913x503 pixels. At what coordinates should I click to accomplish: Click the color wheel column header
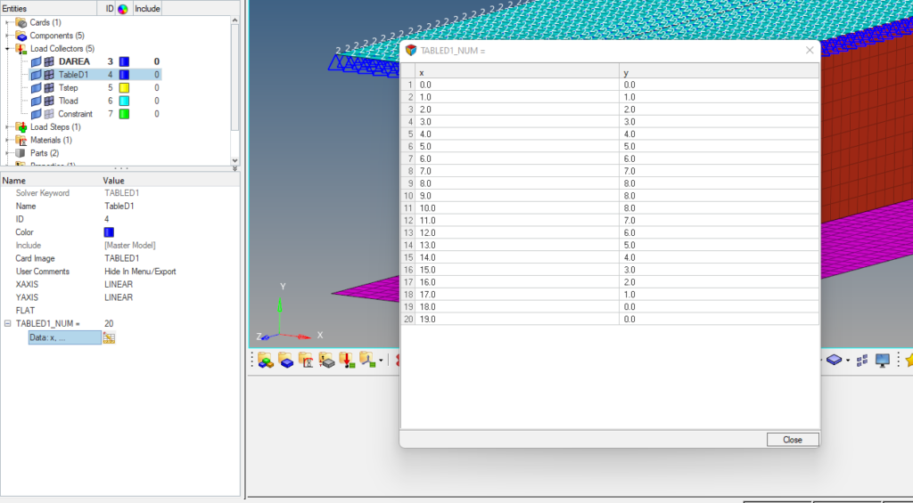pos(123,9)
